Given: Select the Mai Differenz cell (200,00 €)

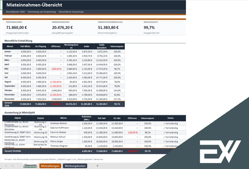Looking at the screenshot, I should click(x=56, y=69).
